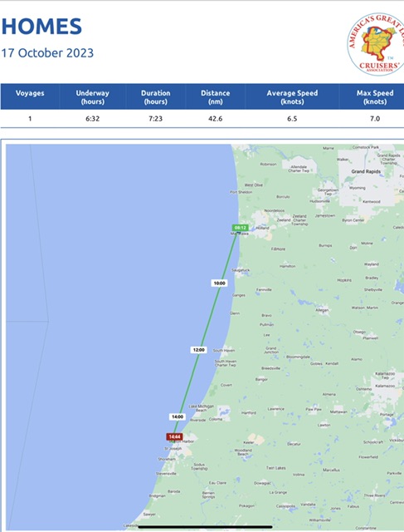The height and width of the screenshot is (532, 404).
Task: Click the Distance (nm) column header
Action: tap(216, 97)
